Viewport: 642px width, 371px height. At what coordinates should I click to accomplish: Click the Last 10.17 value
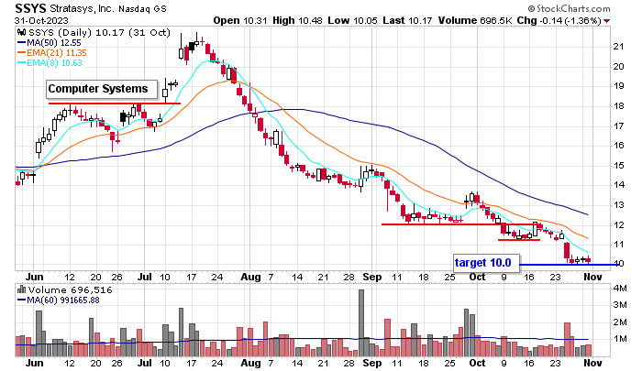[407, 20]
